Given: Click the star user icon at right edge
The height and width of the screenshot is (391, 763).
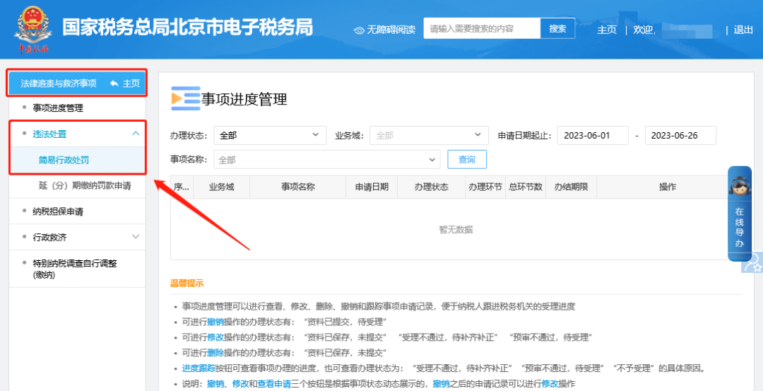Looking at the screenshot, I should tap(753, 263).
